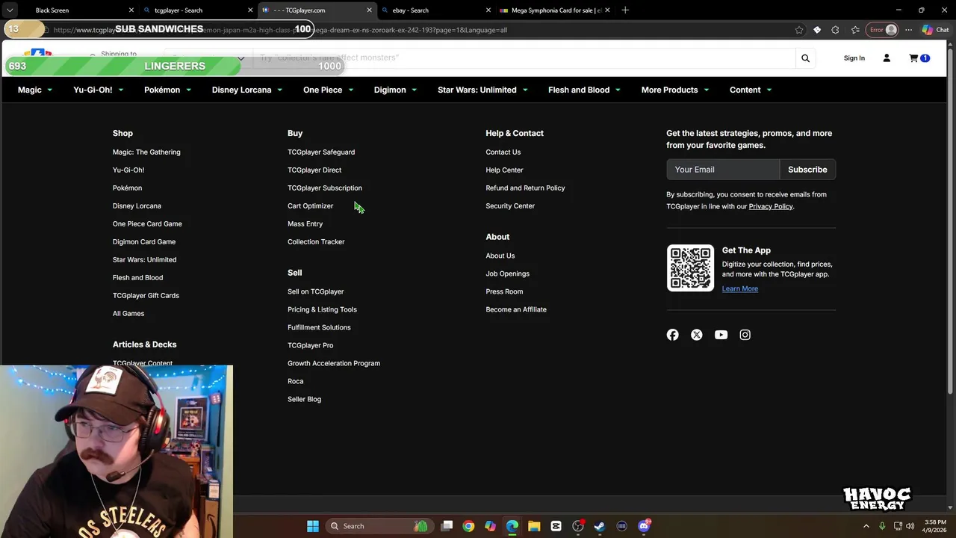Open Discord from the taskbar
956x538 pixels.
point(644,526)
